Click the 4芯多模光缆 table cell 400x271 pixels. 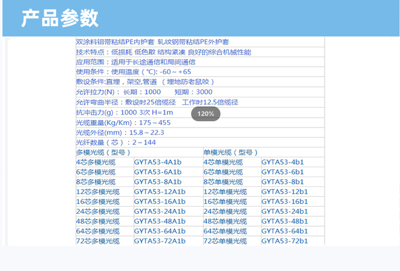click(x=96, y=162)
